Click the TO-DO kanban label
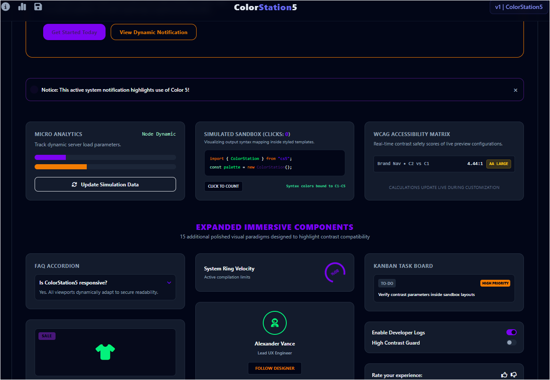550x380 pixels. [387, 283]
